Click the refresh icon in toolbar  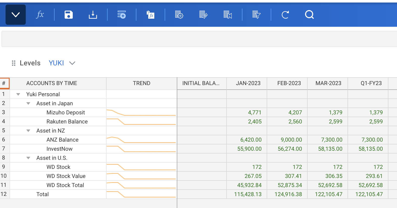(285, 15)
